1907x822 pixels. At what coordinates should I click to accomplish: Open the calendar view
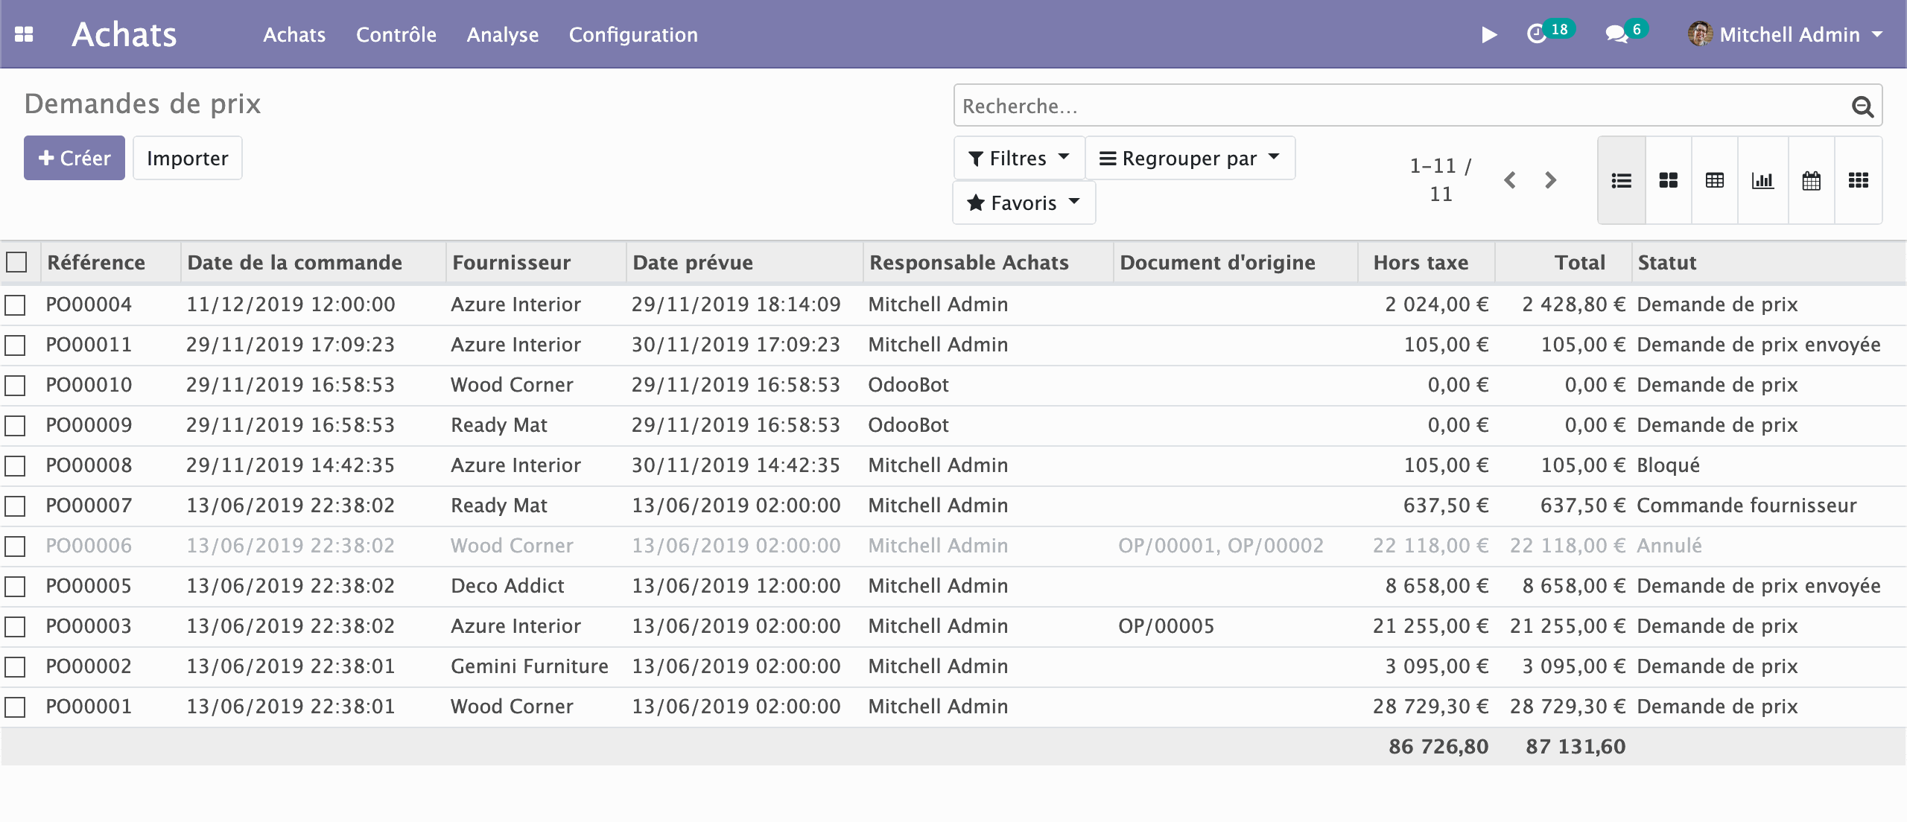point(1811,180)
